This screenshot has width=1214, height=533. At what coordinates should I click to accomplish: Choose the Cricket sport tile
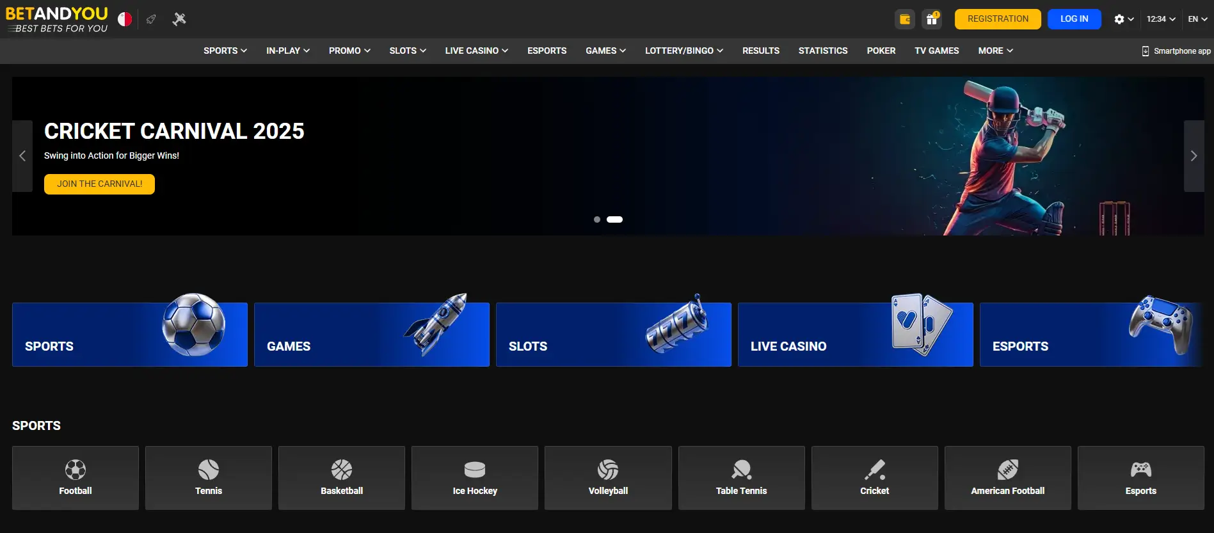[874, 478]
